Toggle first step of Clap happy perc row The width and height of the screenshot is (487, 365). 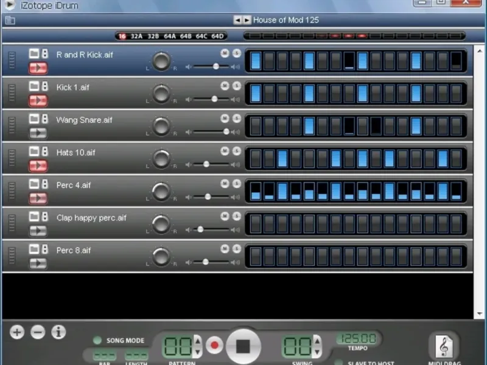[256, 223]
